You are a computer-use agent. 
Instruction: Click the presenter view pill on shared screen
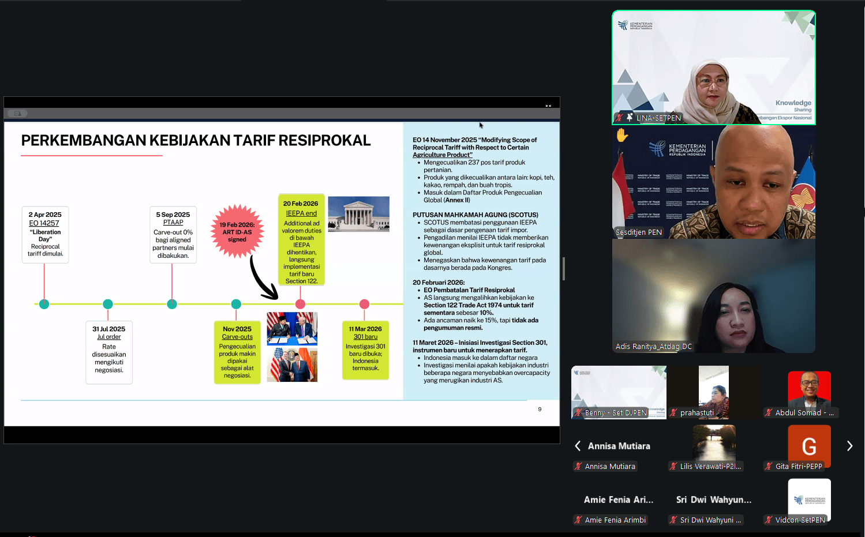[18, 114]
